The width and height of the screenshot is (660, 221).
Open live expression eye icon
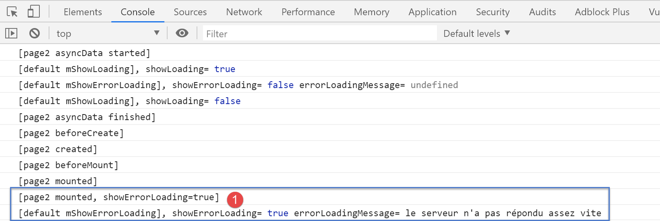click(182, 33)
